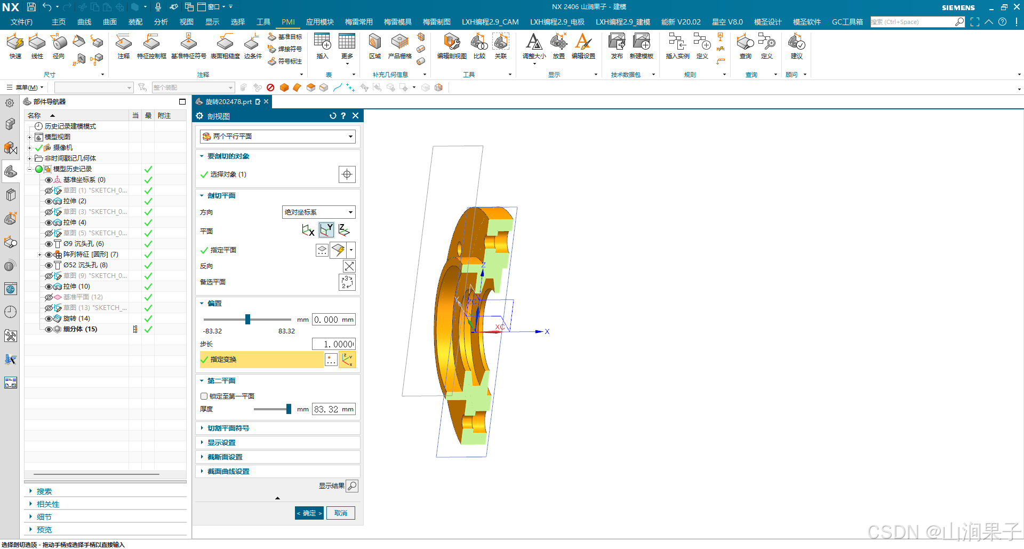Image resolution: width=1024 pixels, height=549 pixels.
Task: Click the 比较 compare icon
Action: (479, 46)
